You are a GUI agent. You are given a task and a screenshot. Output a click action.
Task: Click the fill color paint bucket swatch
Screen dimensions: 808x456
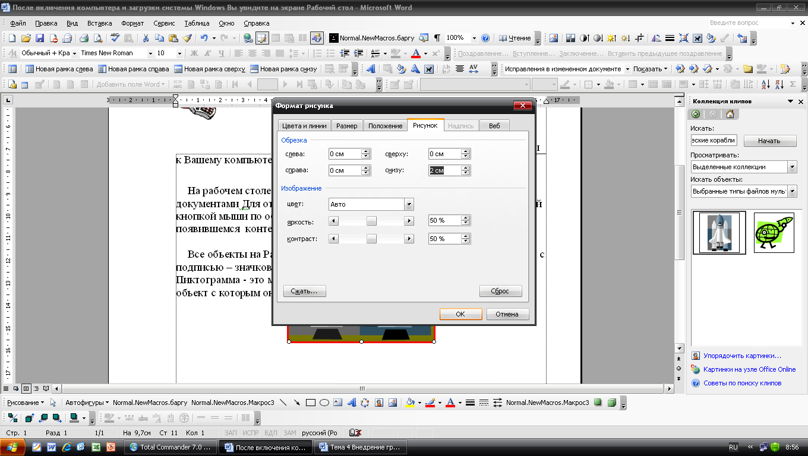(409, 403)
